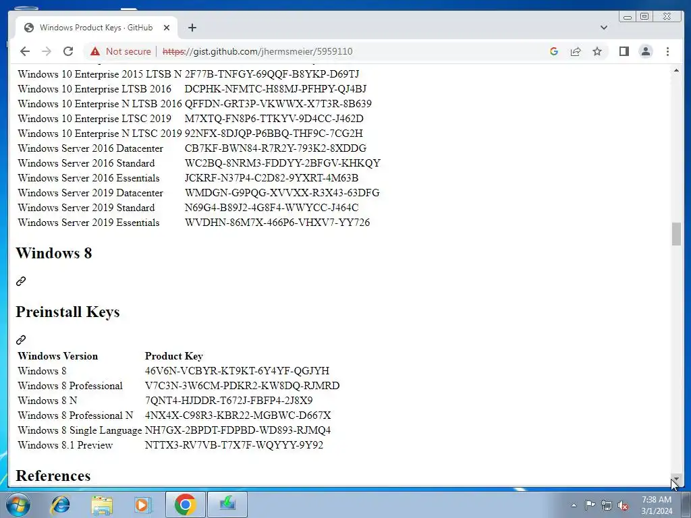Open the Action Center flag icon
This screenshot has height=518, width=691.
click(x=590, y=505)
